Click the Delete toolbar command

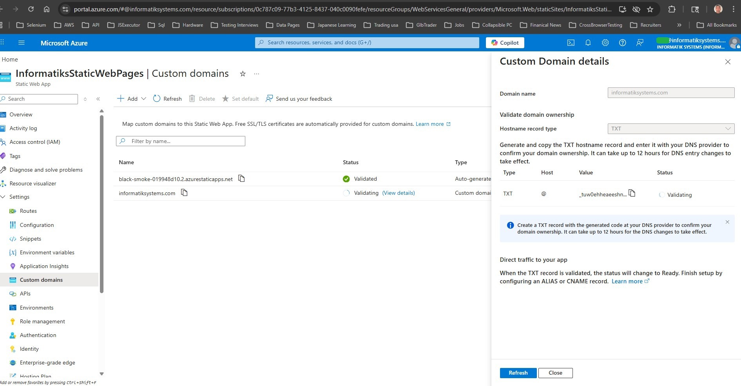click(202, 99)
